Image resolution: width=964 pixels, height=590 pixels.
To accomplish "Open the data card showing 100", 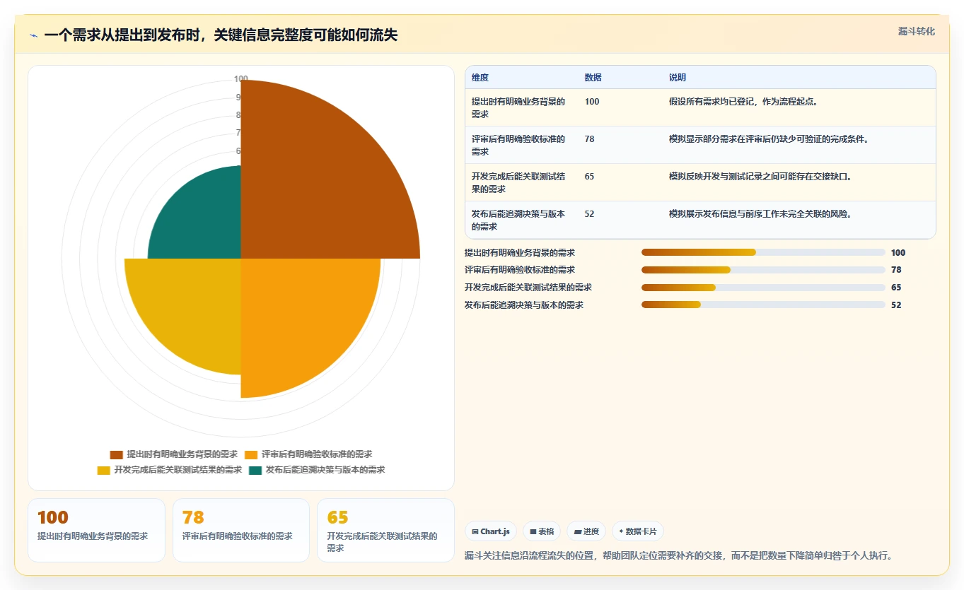I will click(96, 530).
